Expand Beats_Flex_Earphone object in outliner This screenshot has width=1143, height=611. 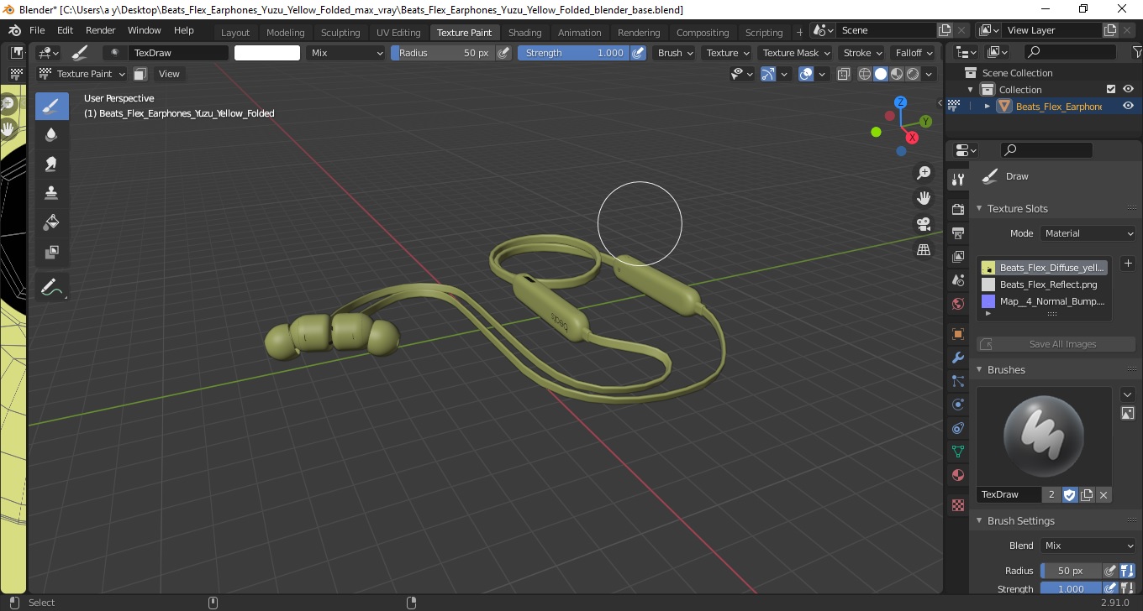click(x=988, y=106)
